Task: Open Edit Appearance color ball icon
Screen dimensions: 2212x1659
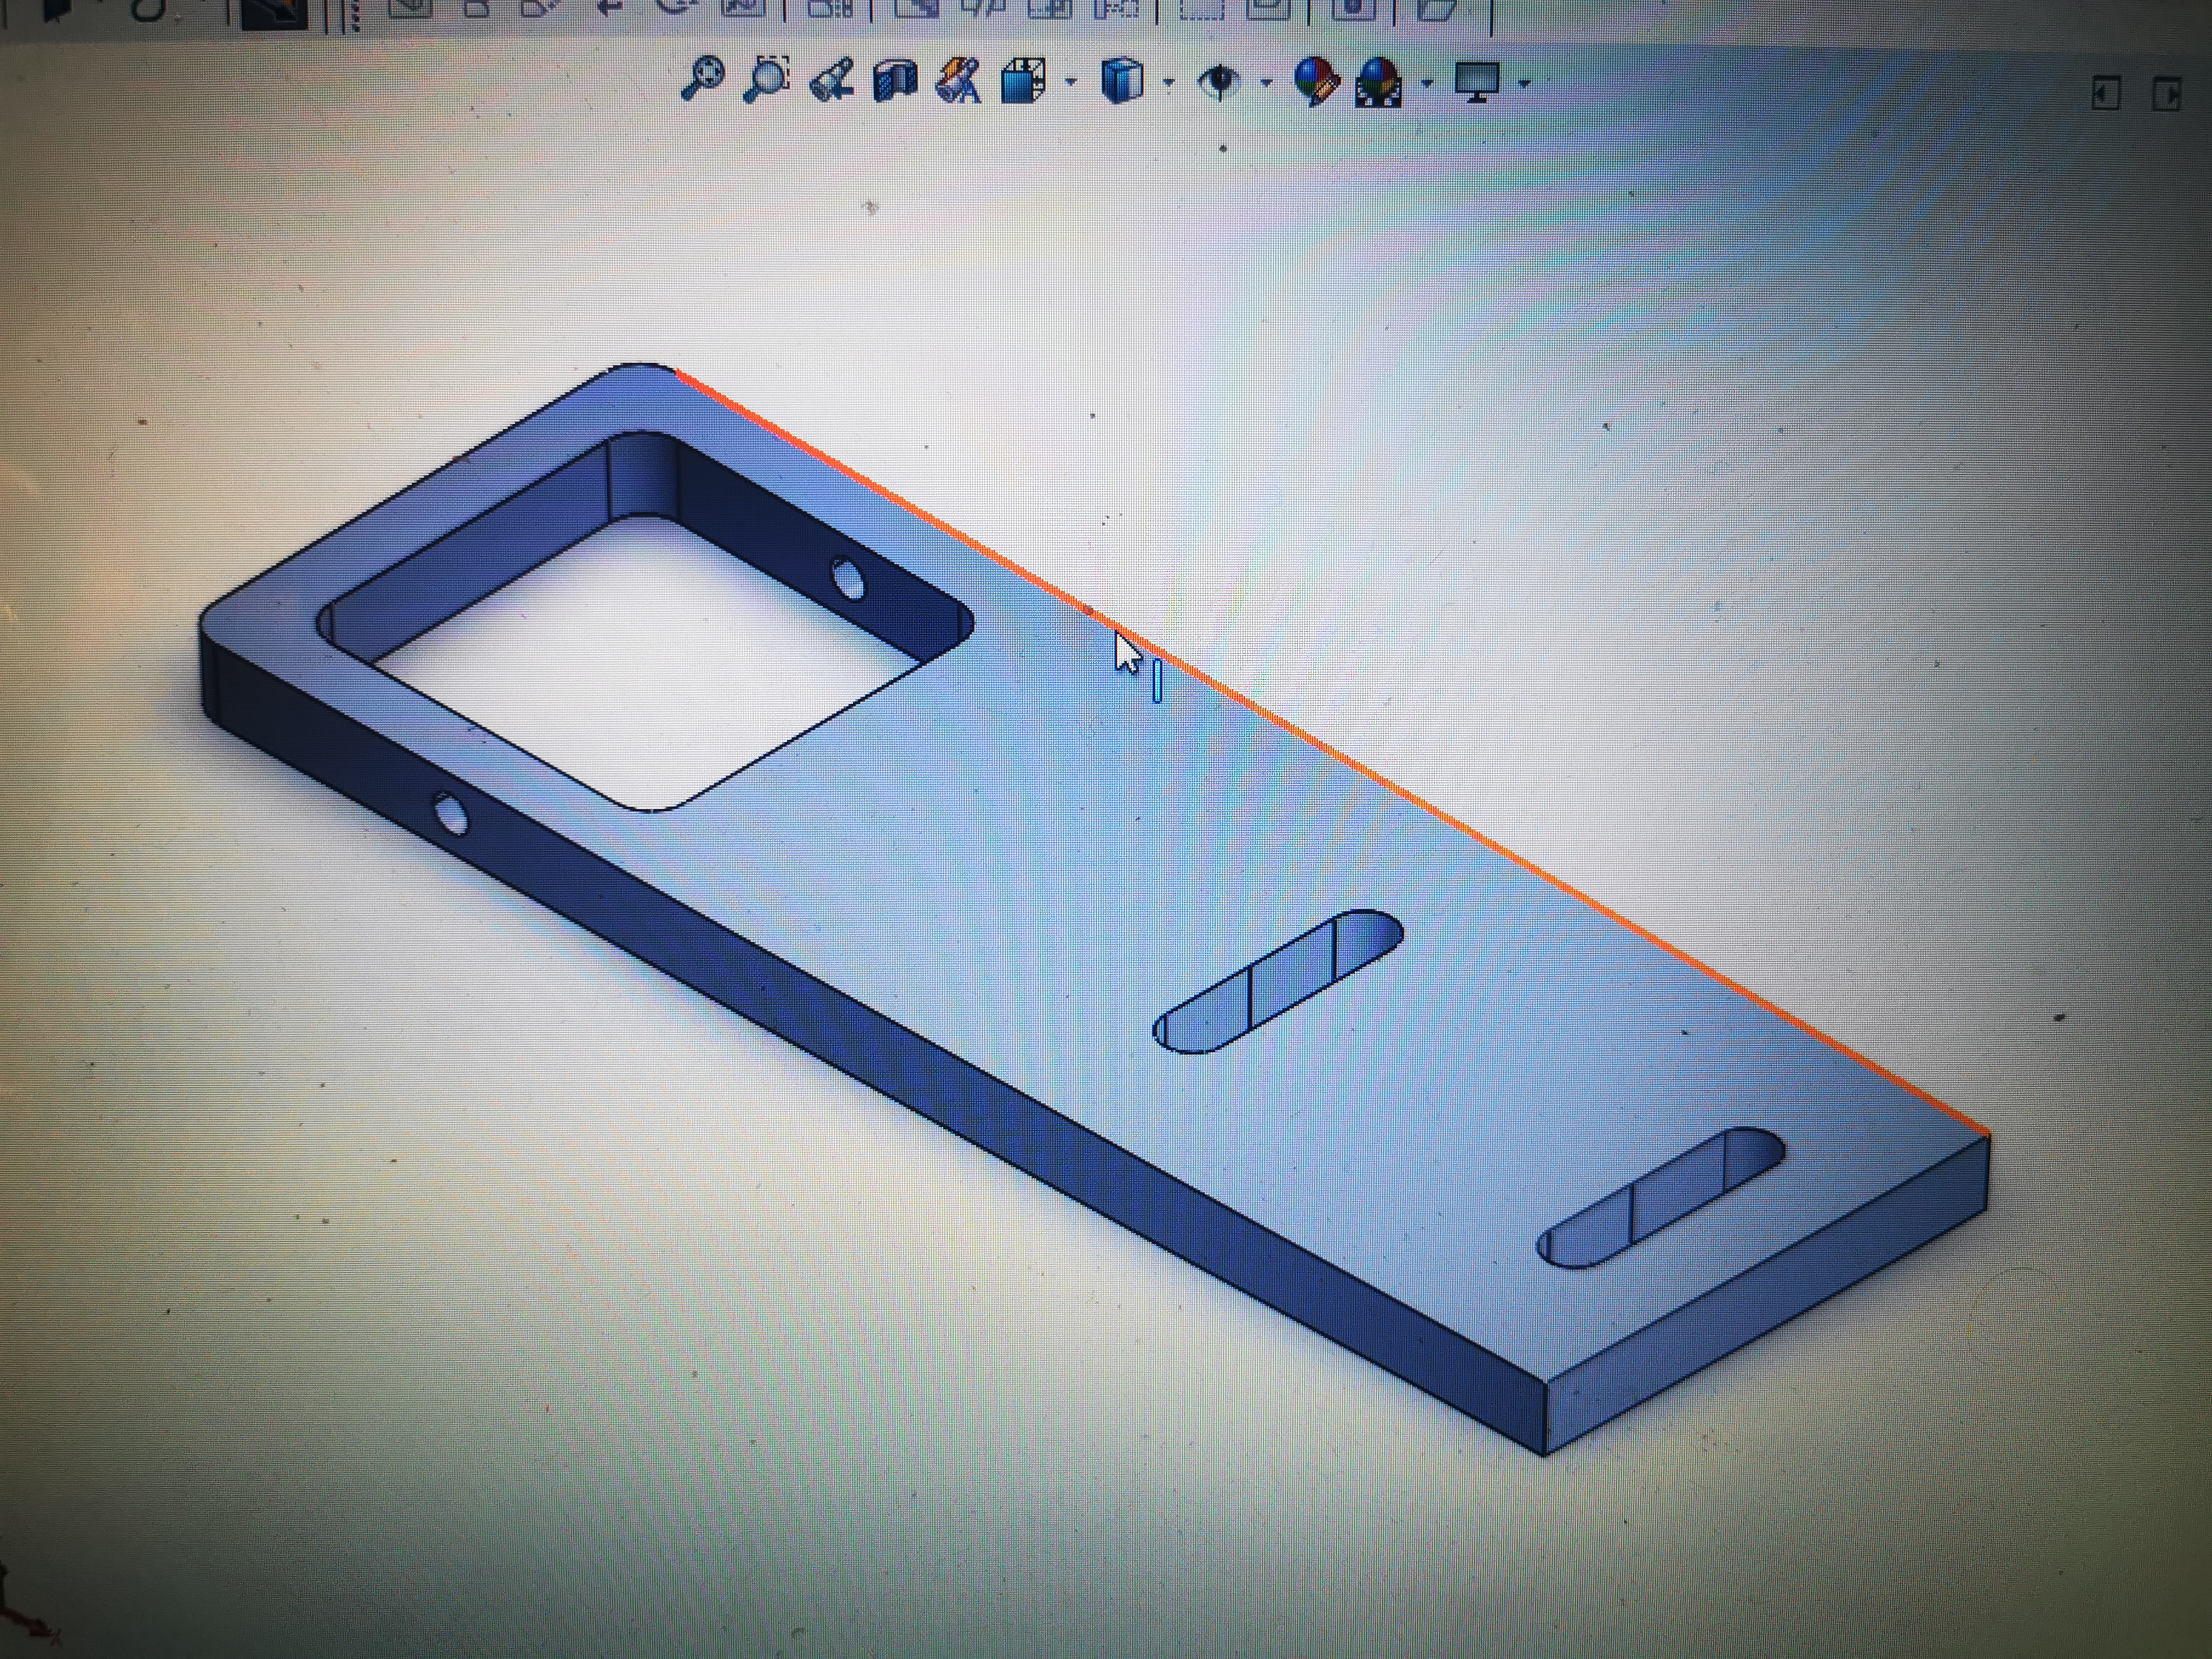Action: pyautogui.click(x=1316, y=81)
